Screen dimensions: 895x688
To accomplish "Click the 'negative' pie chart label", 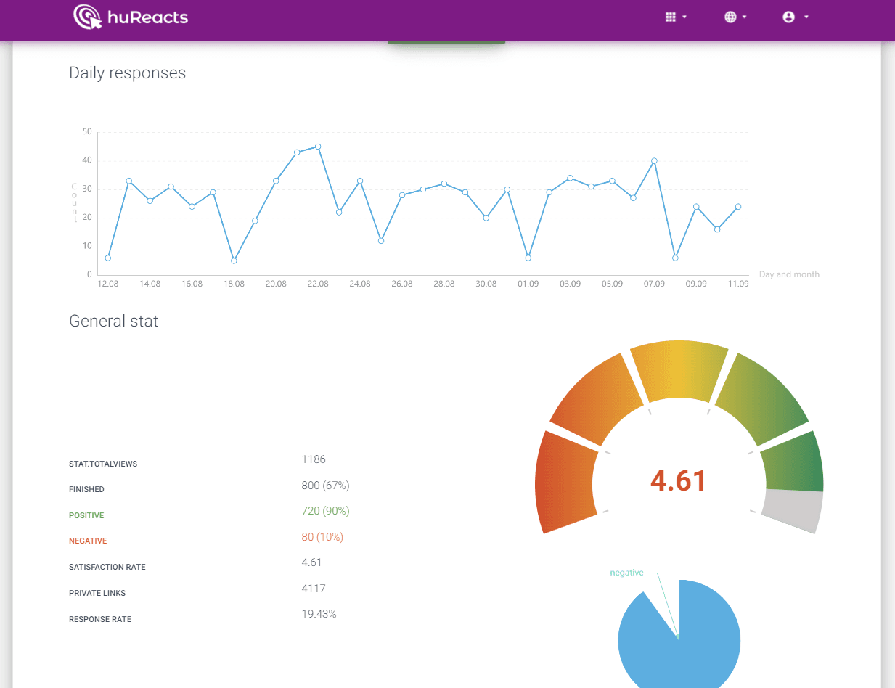I will click(626, 573).
